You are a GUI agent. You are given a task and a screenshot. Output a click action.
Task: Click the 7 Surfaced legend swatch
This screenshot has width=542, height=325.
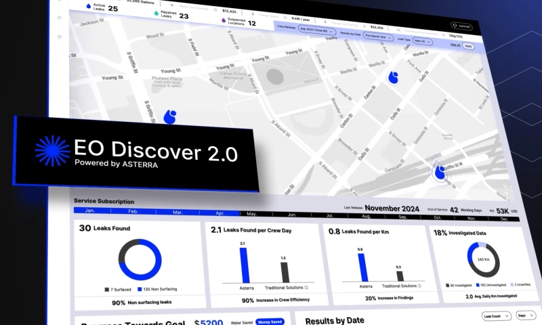[x=107, y=289]
